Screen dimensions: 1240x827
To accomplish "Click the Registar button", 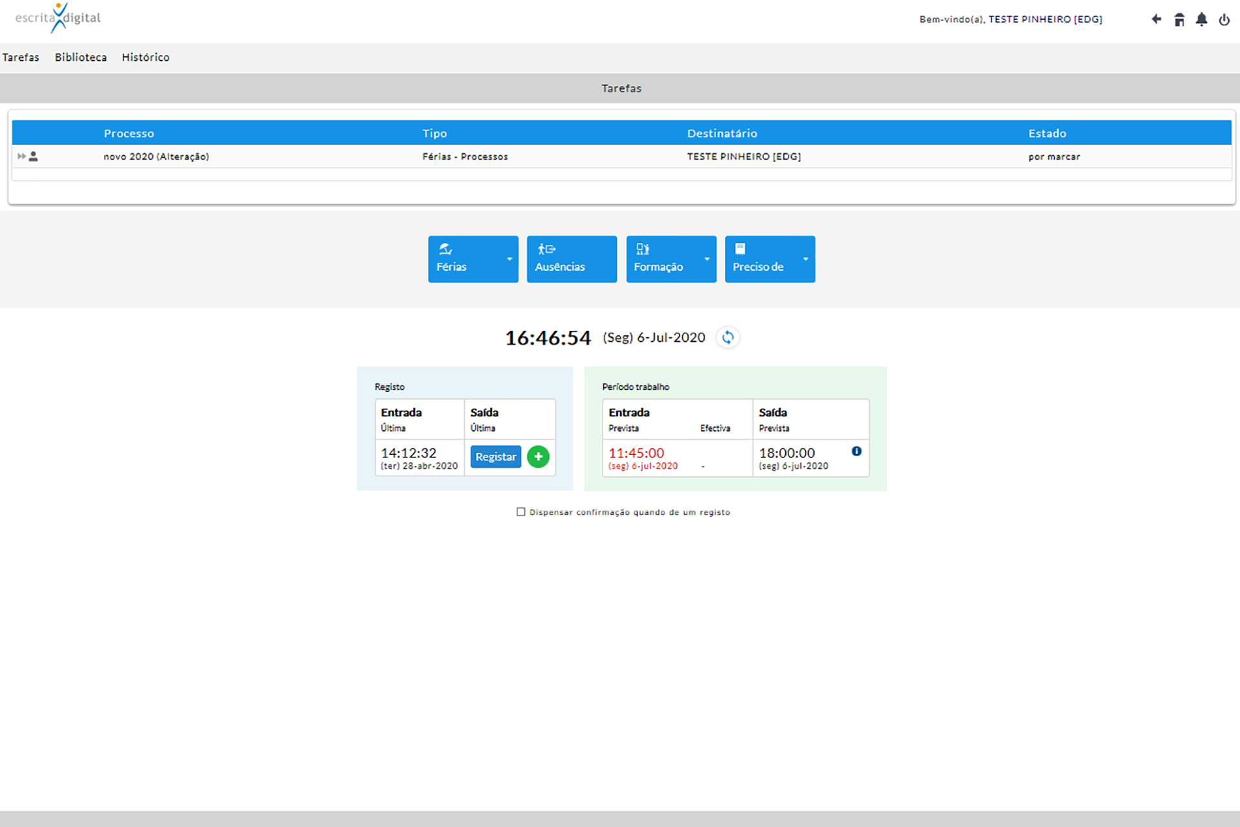I will [495, 457].
